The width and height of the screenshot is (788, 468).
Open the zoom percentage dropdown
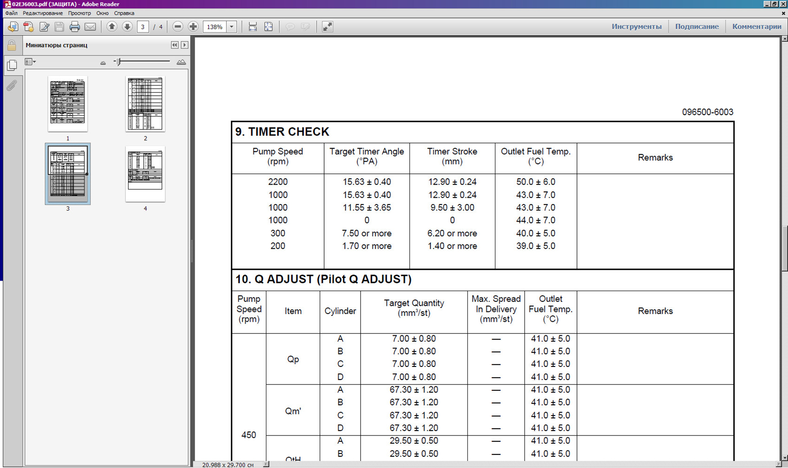coord(232,27)
